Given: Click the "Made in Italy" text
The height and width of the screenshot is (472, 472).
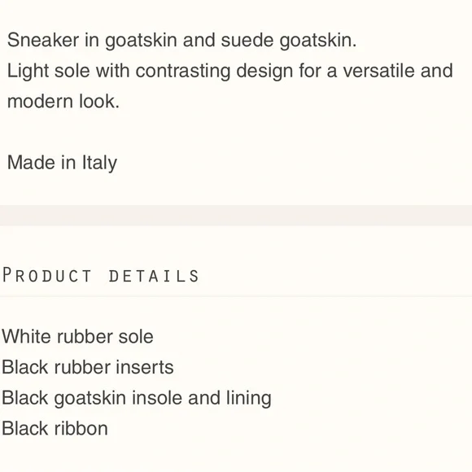Looking at the screenshot, I should [x=62, y=163].
